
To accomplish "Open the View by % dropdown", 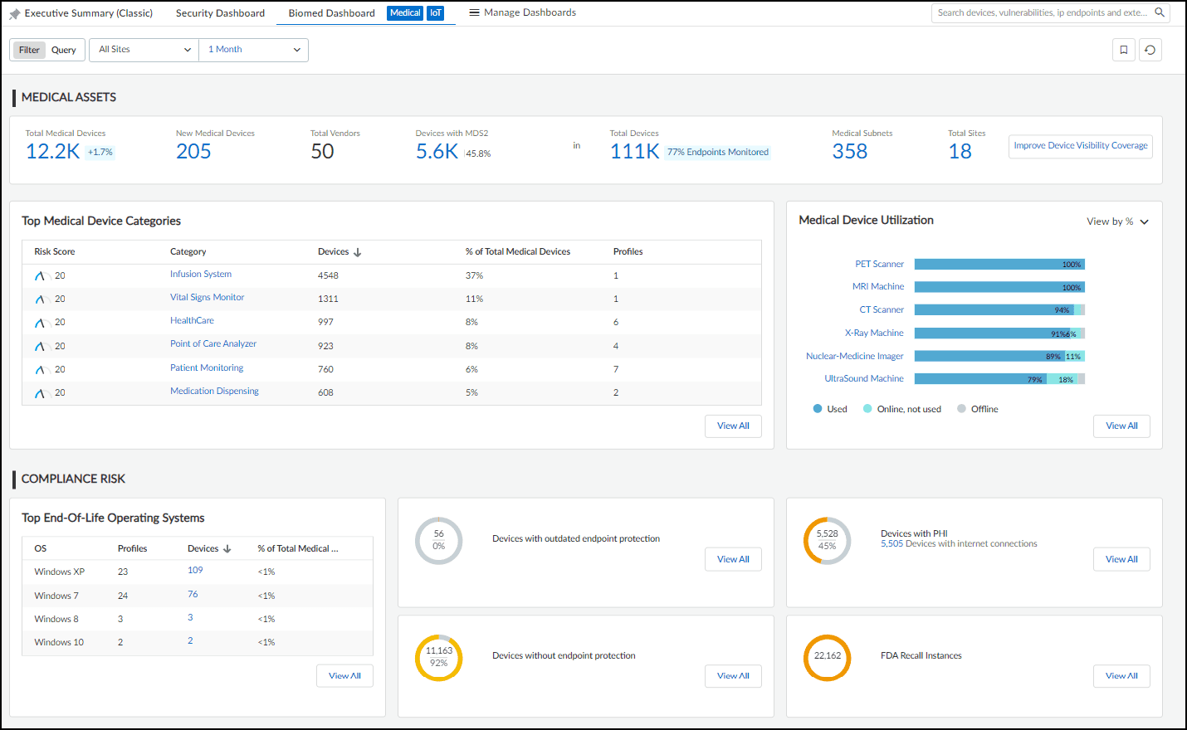I will point(1118,221).
